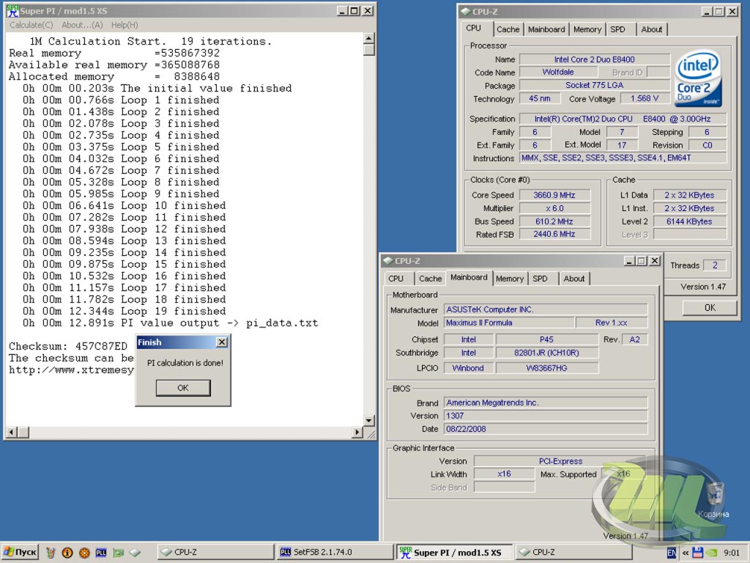This screenshot has width=750, height=563.
Task: Click the EN language indicator in tray
Action: (671, 553)
